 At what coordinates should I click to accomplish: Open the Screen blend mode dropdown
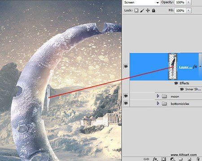click(x=141, y=2)
